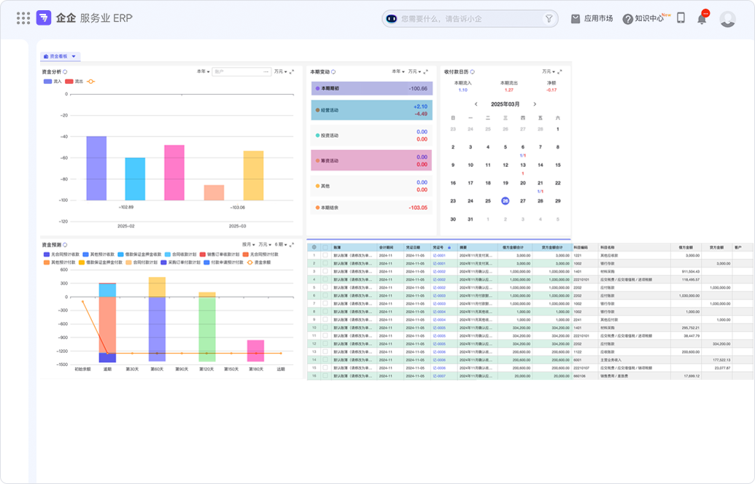Open voucher link 记-0001 in first row
The image size is (755, 484).
pyautogui.click(x=439, y=256)
